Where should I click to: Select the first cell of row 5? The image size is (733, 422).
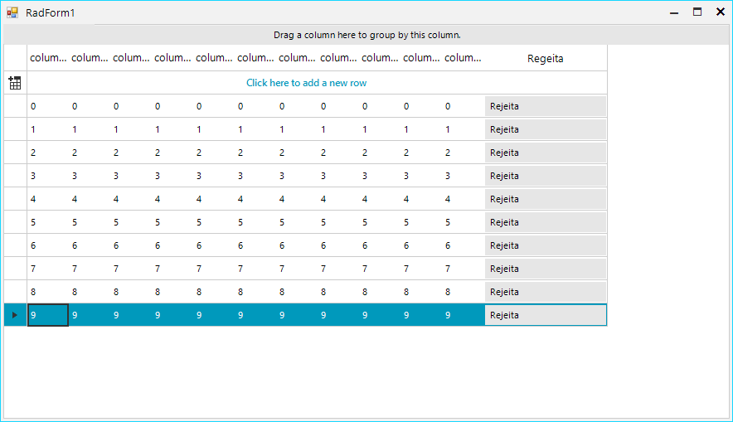click(x=48, y=222)
